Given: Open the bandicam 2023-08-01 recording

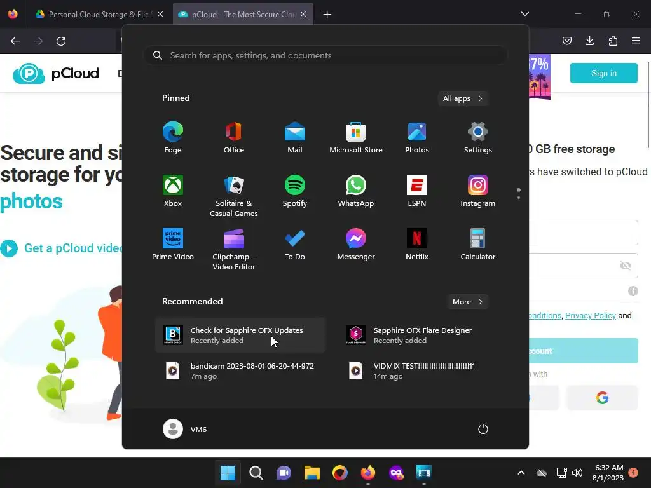Looking at the screenshot, I should [x=240, y=370].
